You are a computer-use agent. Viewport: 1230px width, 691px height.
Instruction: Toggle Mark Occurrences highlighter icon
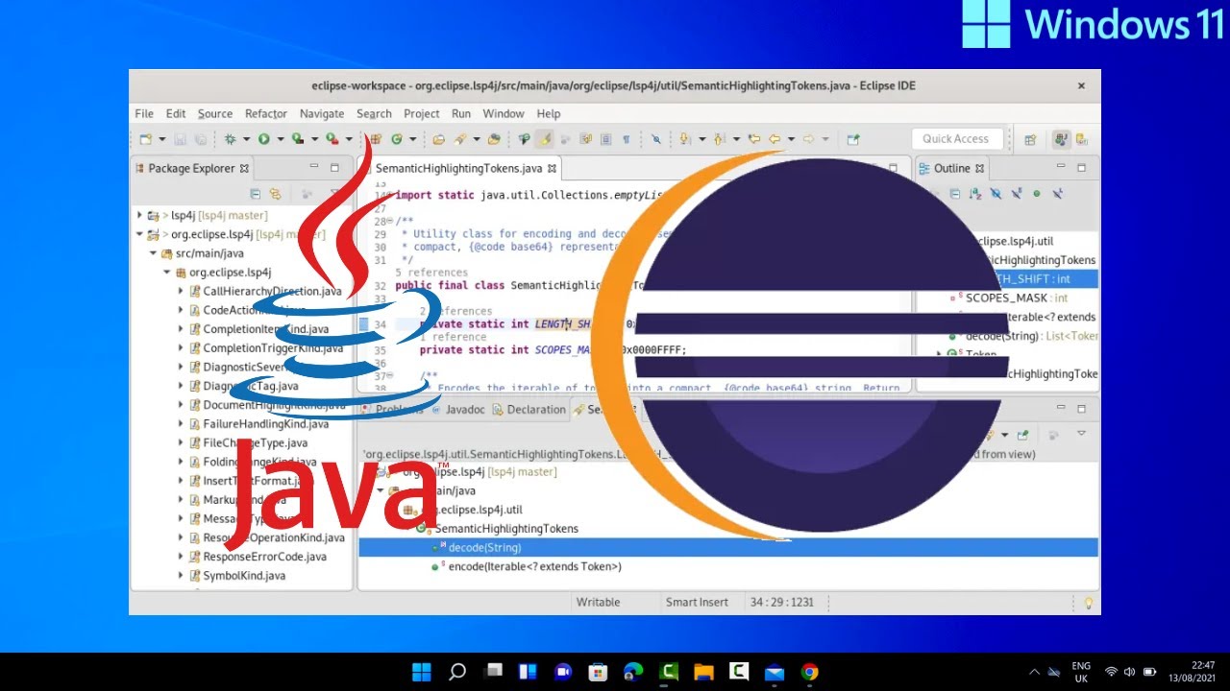click(545, 139)
